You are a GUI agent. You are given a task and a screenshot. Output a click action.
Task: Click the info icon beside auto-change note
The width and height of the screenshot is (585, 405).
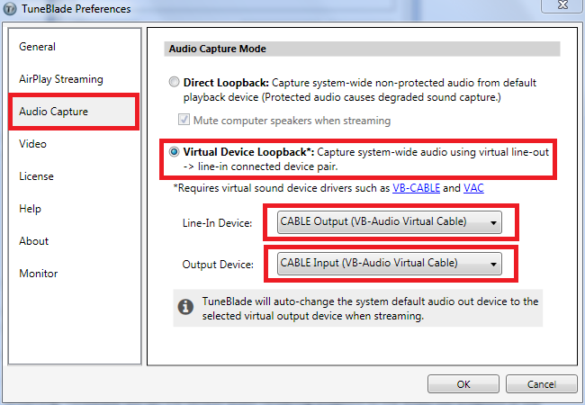tap(185, 307)
